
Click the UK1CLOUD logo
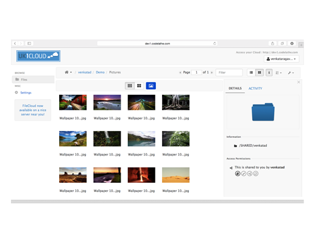click(38, 56)
